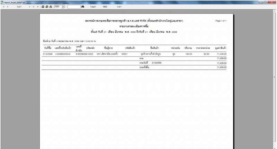Image resolution: width=277 pixels, height=149 pixels.
Task: Print the report using printer icon
Action: (x=43, y=7)
